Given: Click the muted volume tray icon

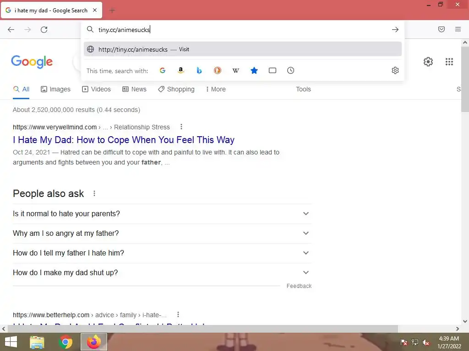Looking at the screenshot, I should (x=426, y=342).
